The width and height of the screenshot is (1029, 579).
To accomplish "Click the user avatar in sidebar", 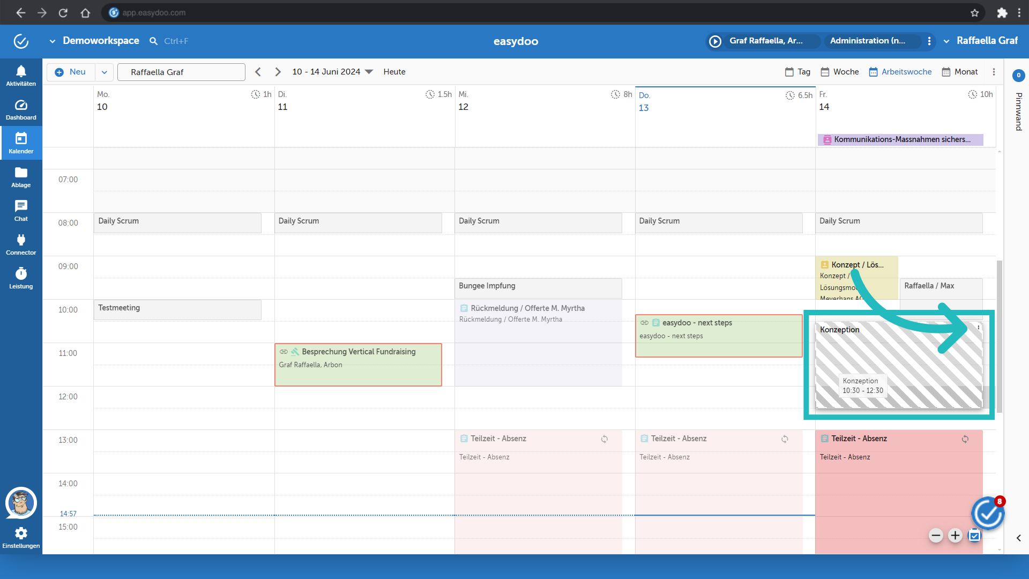I will (x=21, y=503).
